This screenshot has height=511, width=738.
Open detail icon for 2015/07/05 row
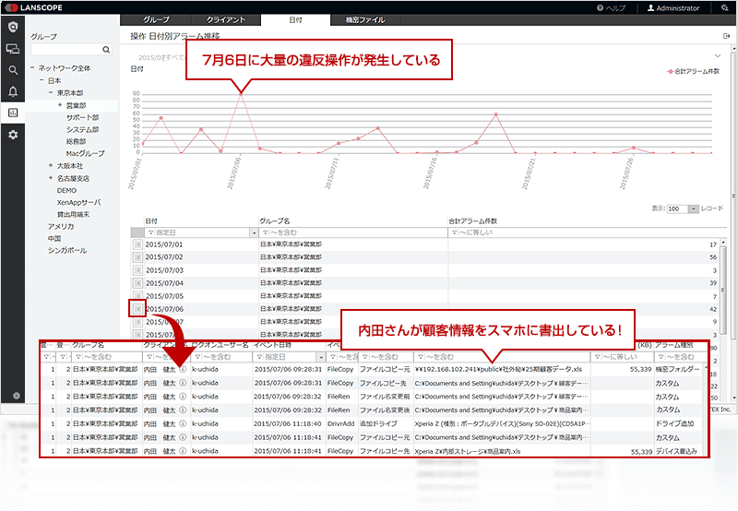(137, 296)
